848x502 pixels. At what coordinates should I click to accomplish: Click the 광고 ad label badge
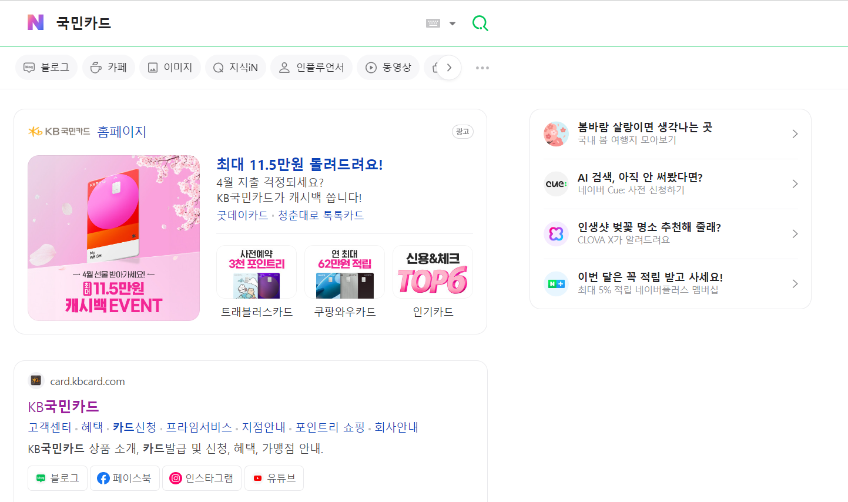tap(462, 132)
